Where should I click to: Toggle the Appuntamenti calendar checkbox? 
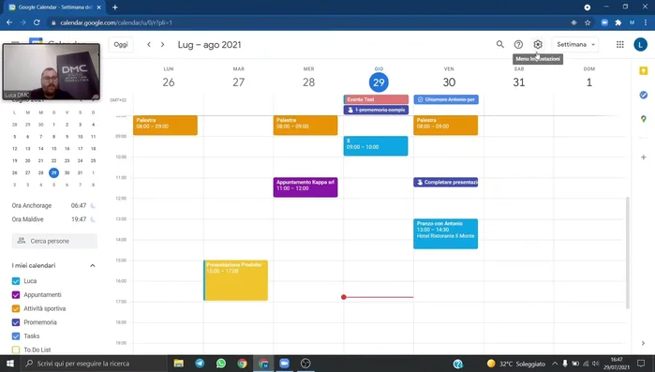(x=16, y=295)
